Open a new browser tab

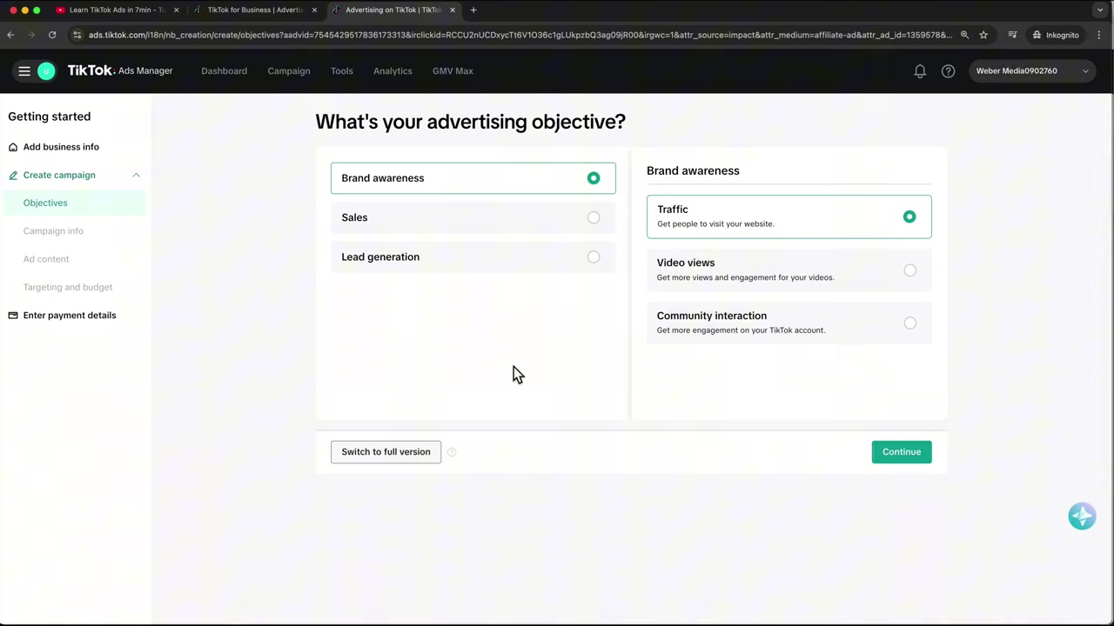pos(473,10)
